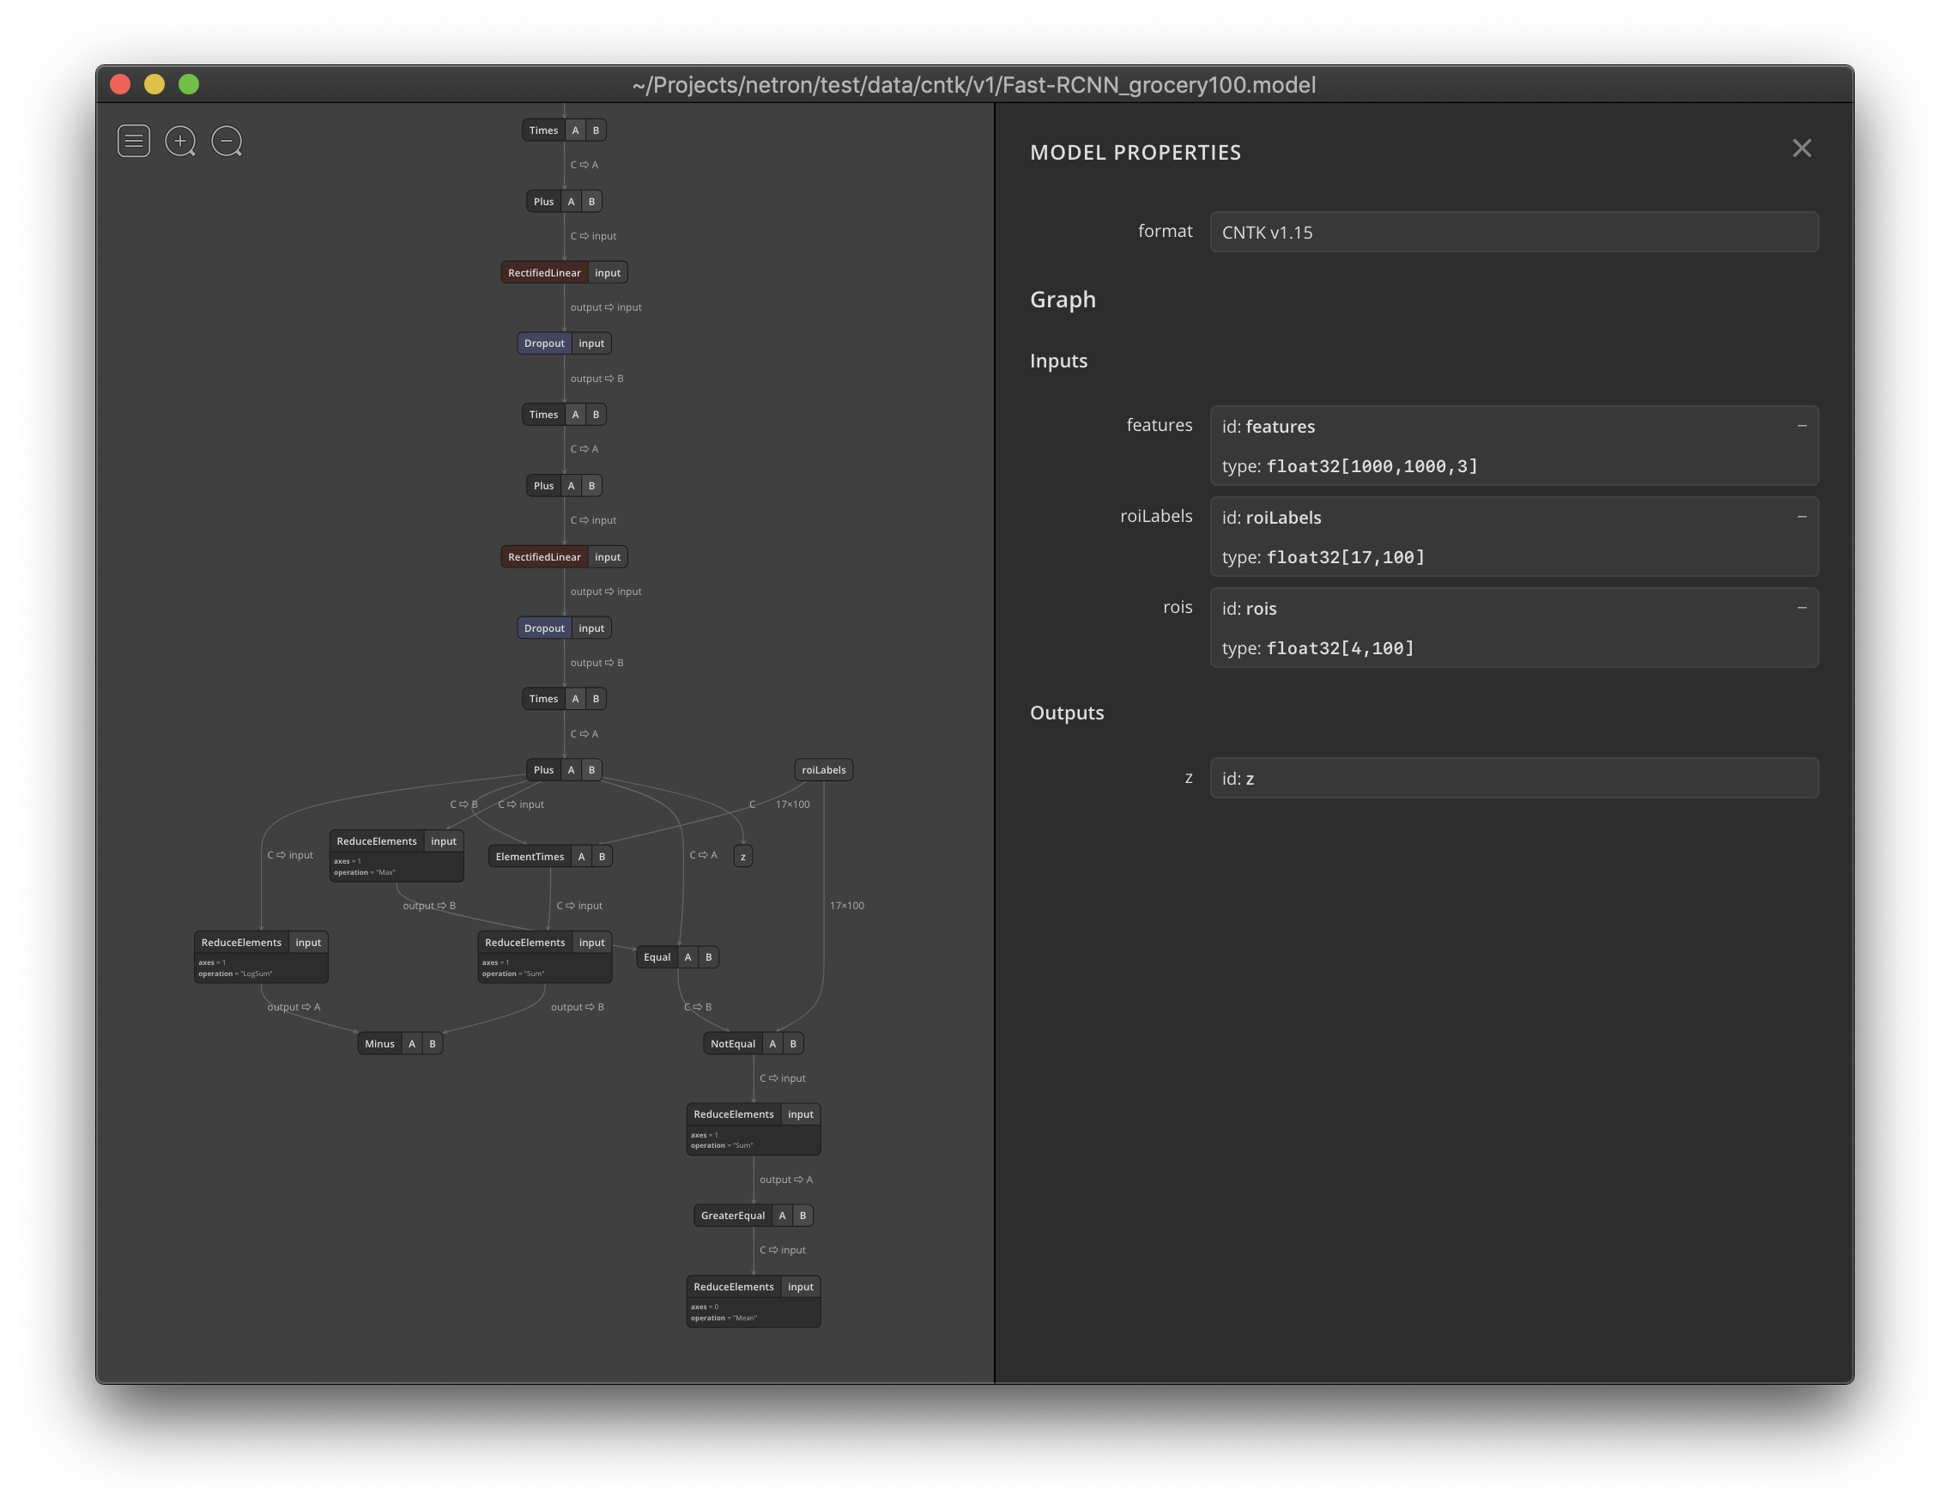Collapse the rois input expander
This screenshot has height=1511, width=1950.
pyautogui.click(x=1802, y=608)
